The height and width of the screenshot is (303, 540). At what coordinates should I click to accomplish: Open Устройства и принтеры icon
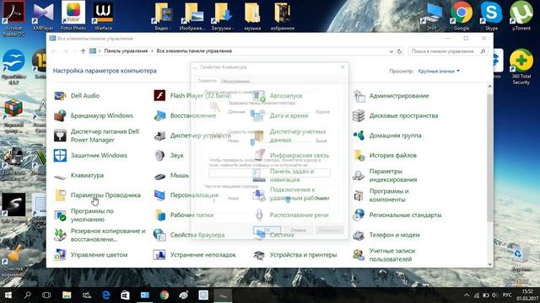tap(259, 255)
